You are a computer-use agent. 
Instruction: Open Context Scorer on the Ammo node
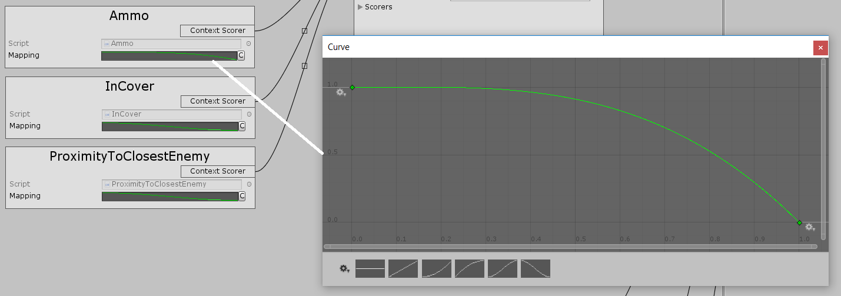tap(217, 31)
